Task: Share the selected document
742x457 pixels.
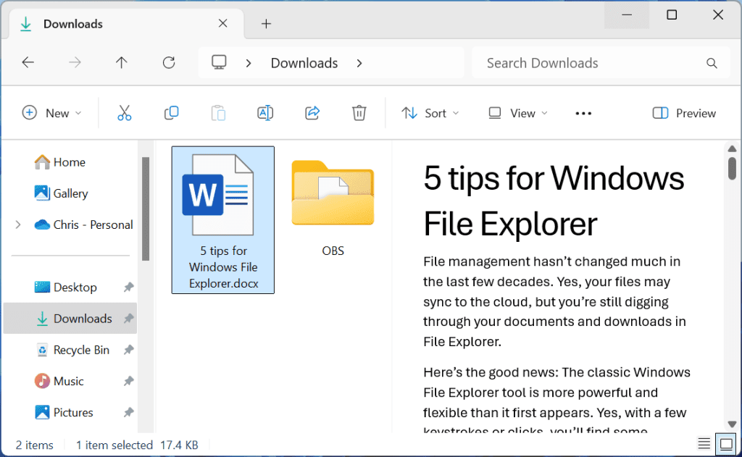Action: pyautogui.click(x=312, y=113)
